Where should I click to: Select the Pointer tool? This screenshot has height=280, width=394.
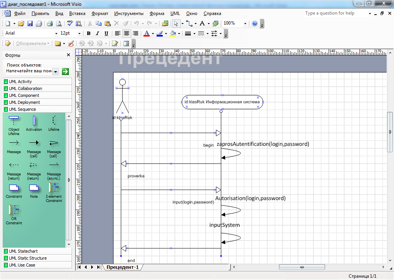[176, 23]
